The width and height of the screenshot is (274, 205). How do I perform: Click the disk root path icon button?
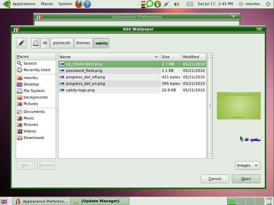tap(36, 43)
